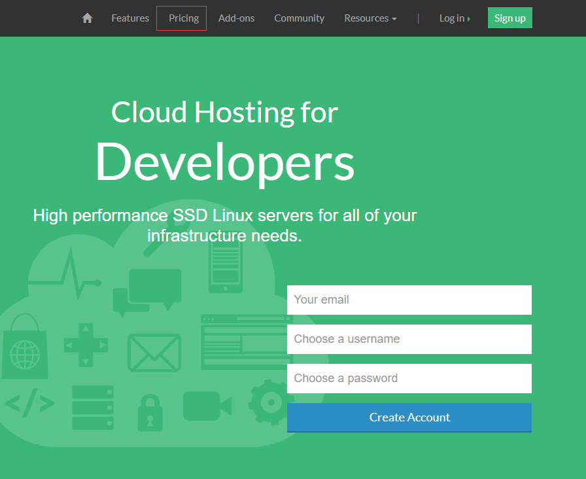Click the Choose a password field
This screenshot has height=479, width=586.
[x=409, y=378]
